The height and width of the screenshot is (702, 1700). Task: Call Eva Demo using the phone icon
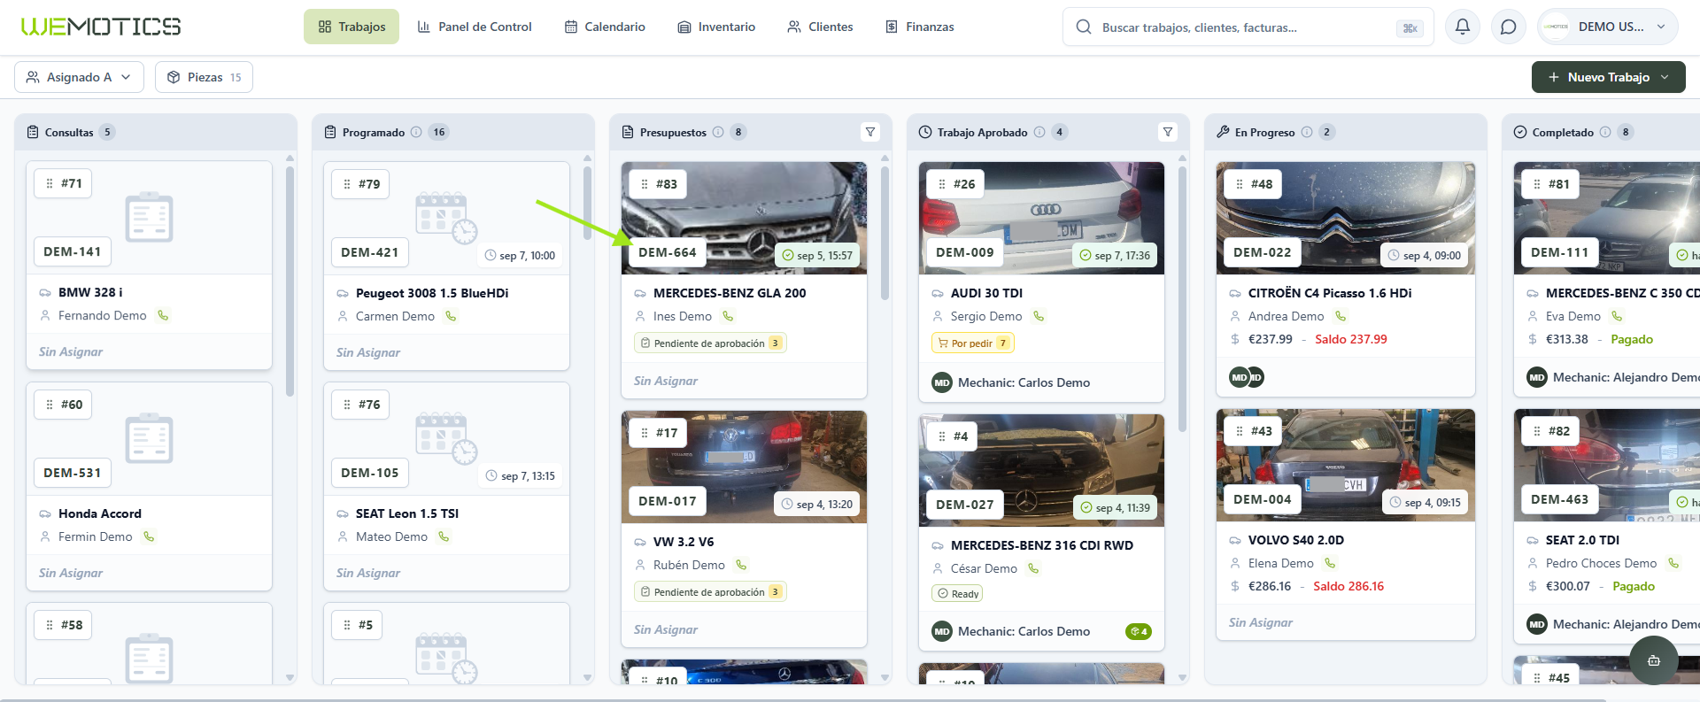pyautogui.click(x=1617, y=316)
